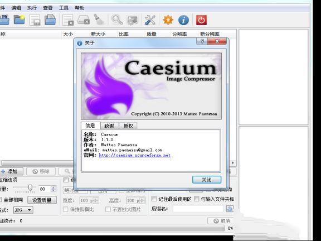Click the red power exit icon
321x241 pixels.
(x=201, y=20)
